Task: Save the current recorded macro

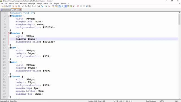Action: click(x=90, y=6)
